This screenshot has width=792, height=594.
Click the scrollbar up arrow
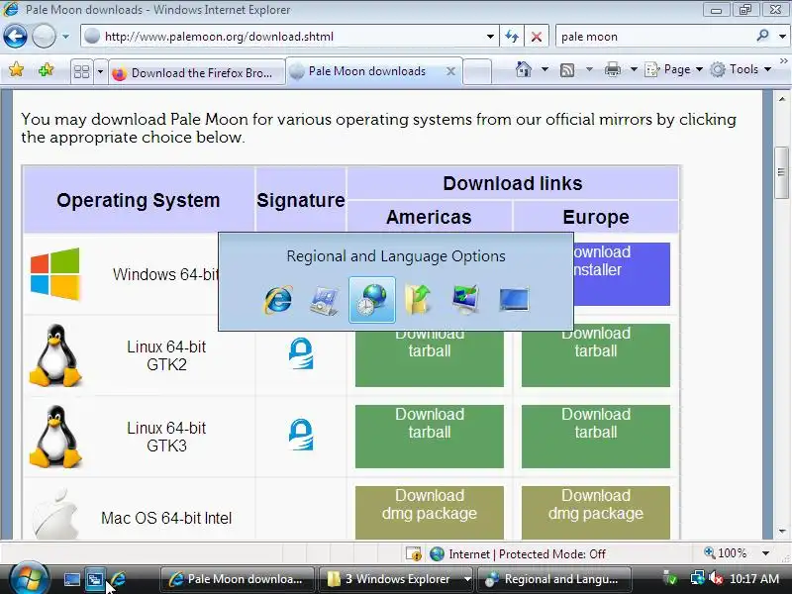pos(781,99)
